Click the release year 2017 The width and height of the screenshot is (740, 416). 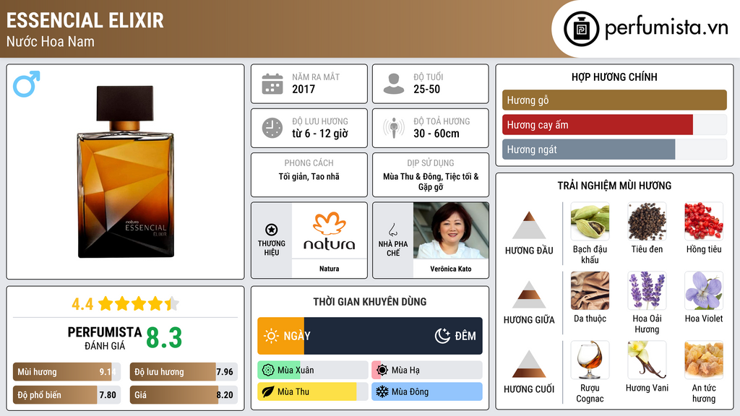(x=304, y=89)
